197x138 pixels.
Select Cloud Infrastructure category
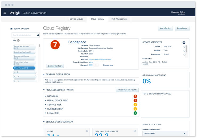click(24, 63)
